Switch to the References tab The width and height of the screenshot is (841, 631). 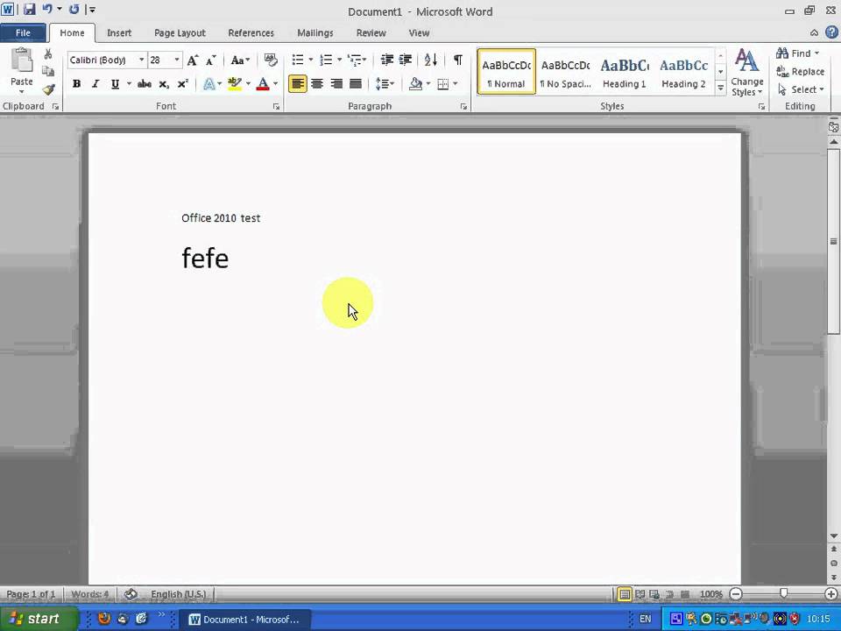click(251, 32)
